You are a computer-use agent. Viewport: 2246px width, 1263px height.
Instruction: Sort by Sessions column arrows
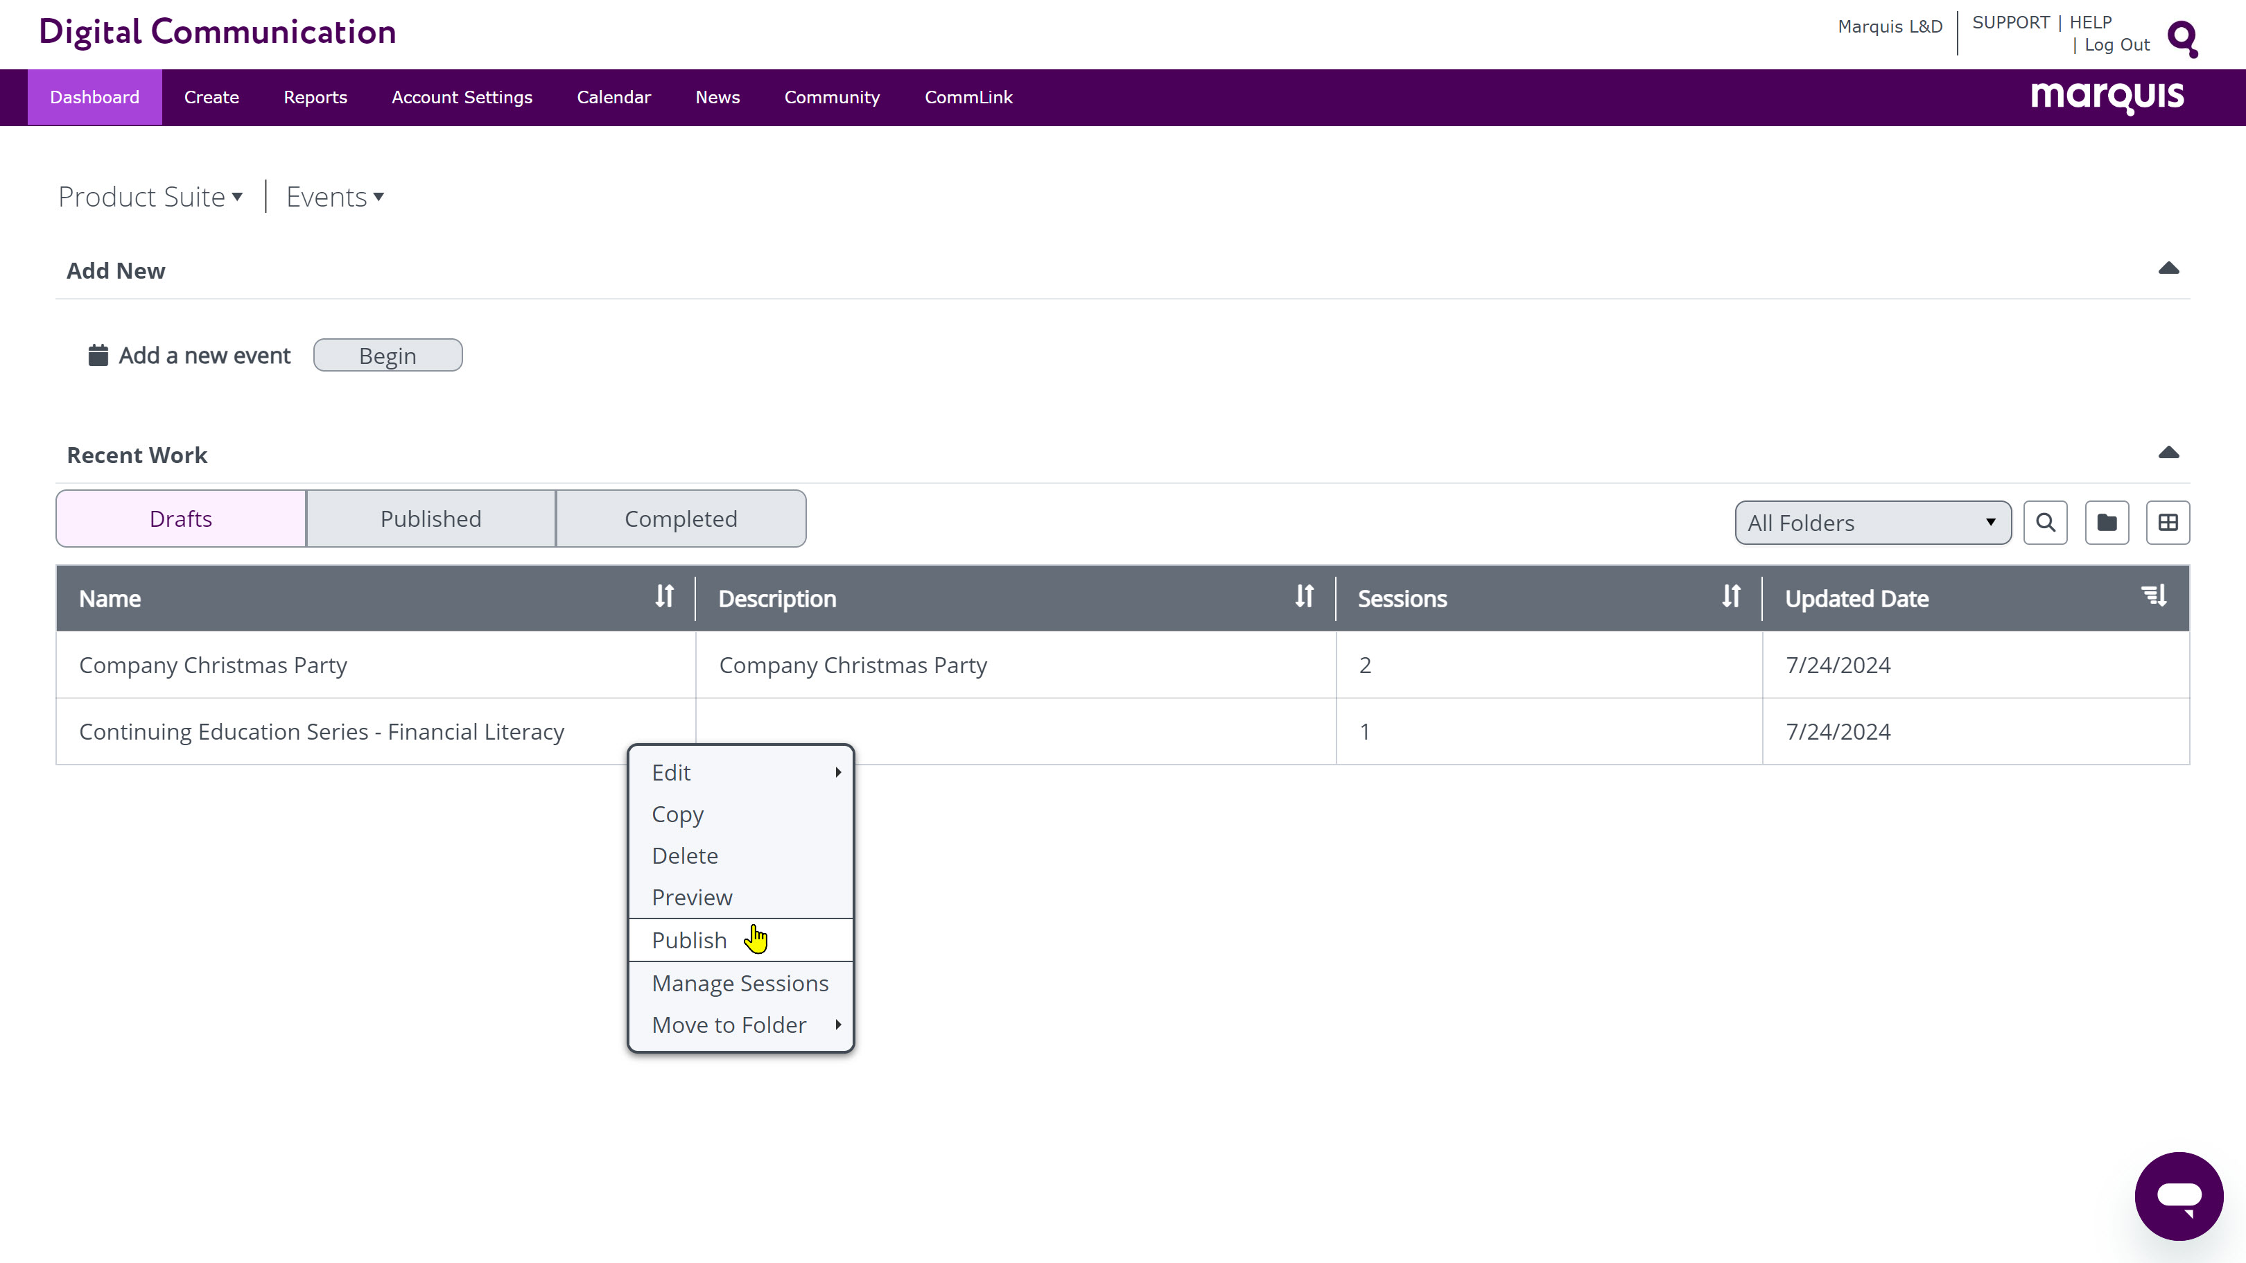click(x=1731, y=597)
